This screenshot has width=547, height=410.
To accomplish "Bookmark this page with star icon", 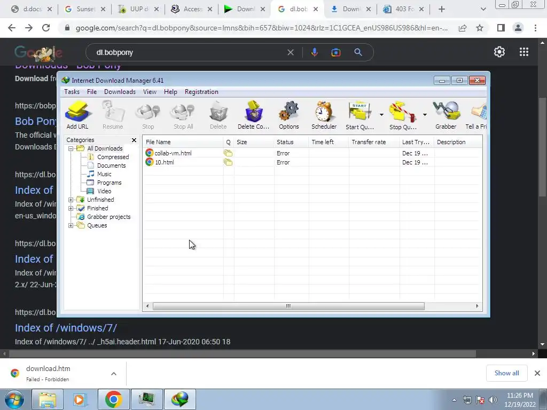I will (480, 28).
